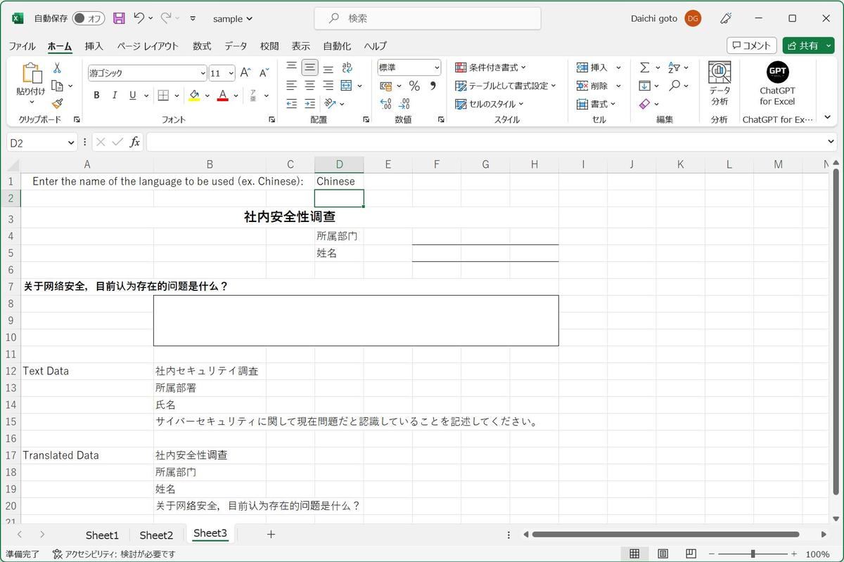Apply percent style with % icon
Image resolution: width=844 pixels, height=562 pixels.
coord(414,86)
